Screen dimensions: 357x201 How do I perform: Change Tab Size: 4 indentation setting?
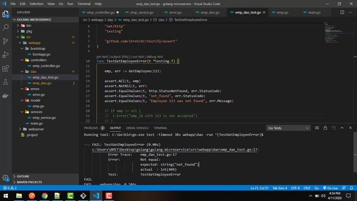279,188
